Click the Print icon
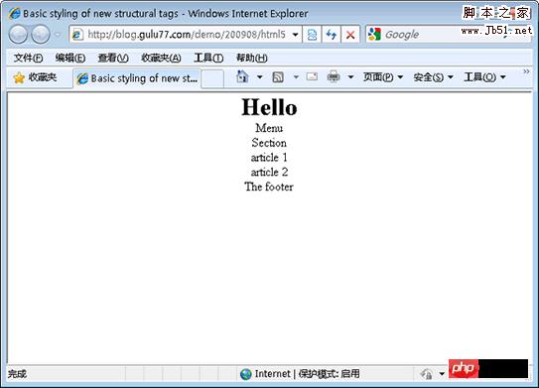This screenshot has height=388, width=539. pyautogui.click(x=334, y=76)
